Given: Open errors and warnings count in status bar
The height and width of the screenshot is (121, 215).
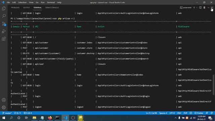Looking at the screenshot, I should [x=28, y=113].
